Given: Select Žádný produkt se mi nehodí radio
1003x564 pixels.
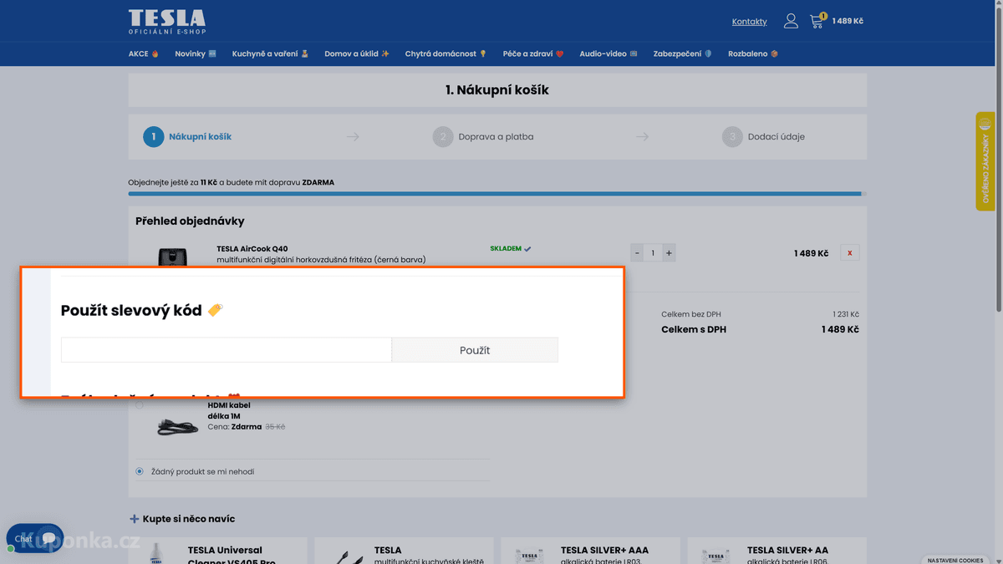Looking at the screenshot, I should point(140,471).
